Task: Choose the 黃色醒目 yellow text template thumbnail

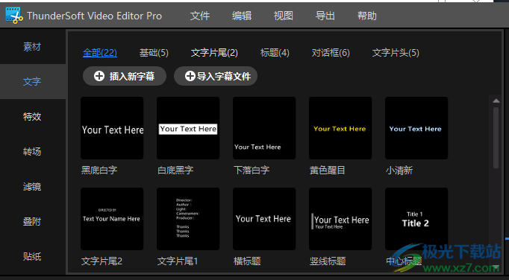Action: 340,128
